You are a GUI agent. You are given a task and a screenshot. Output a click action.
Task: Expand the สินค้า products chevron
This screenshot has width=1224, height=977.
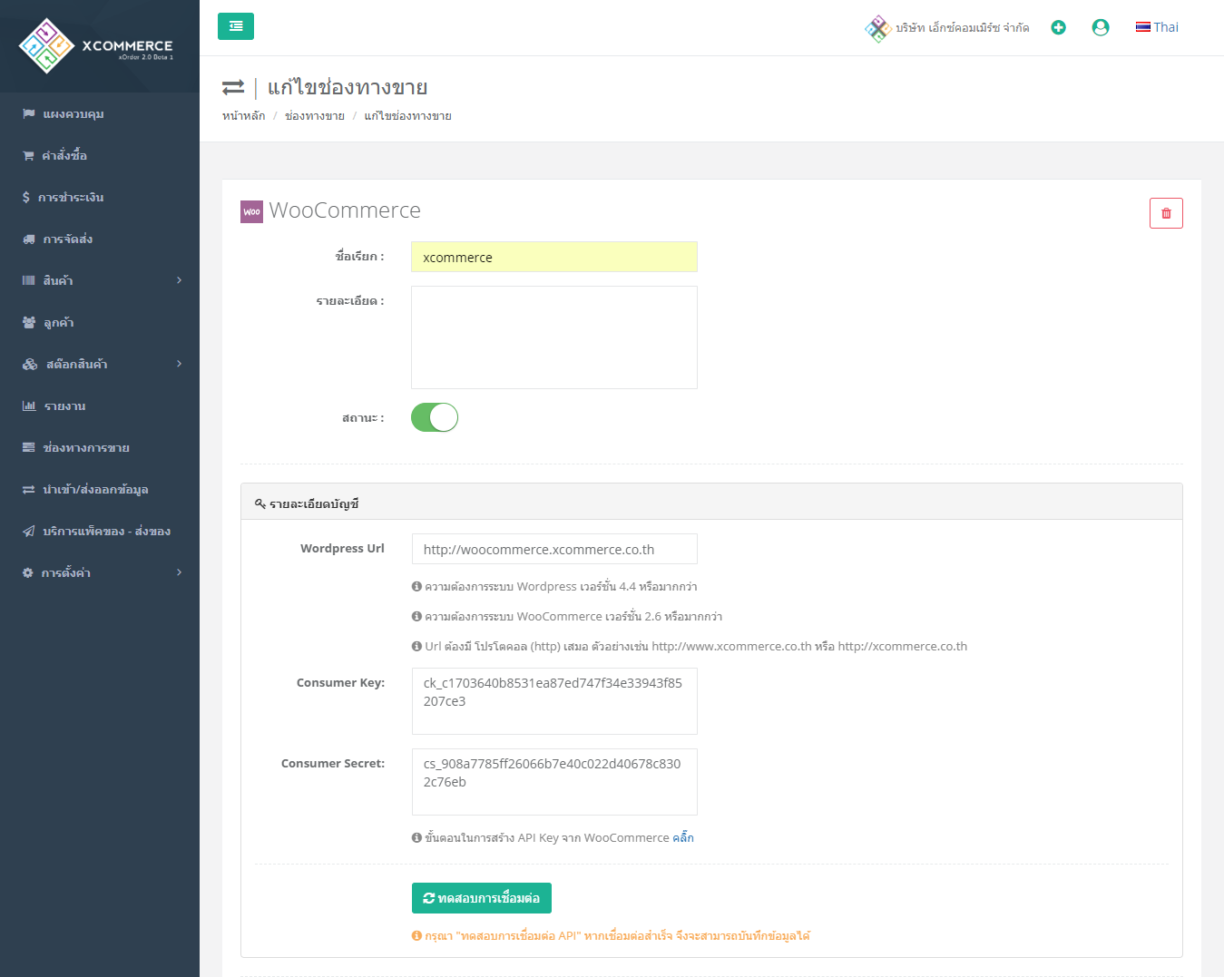click(179, 280)
